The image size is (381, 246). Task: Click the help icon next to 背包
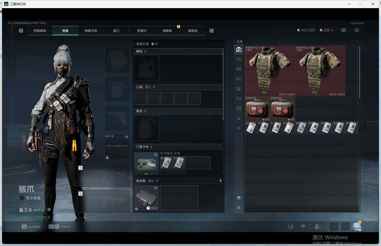pos(145,111)
